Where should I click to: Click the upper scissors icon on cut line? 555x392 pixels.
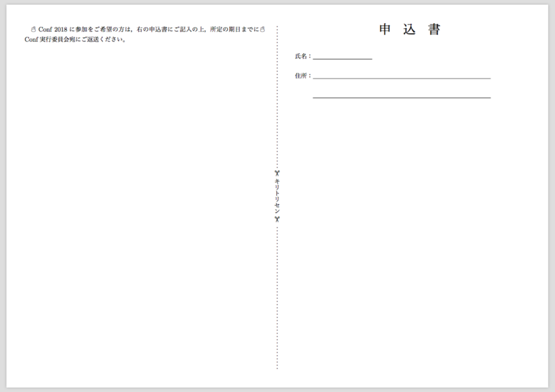(x=277, y=173)
